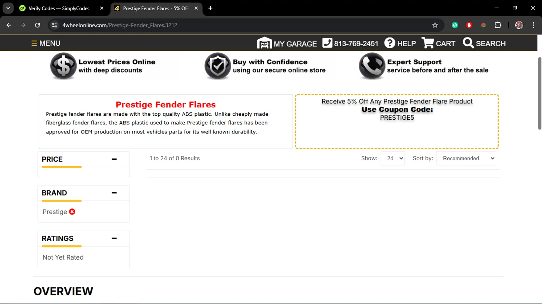Click the PRESTIGE5 coupon code text
This screenshot has width=542, height=304.
coord(397,118)
